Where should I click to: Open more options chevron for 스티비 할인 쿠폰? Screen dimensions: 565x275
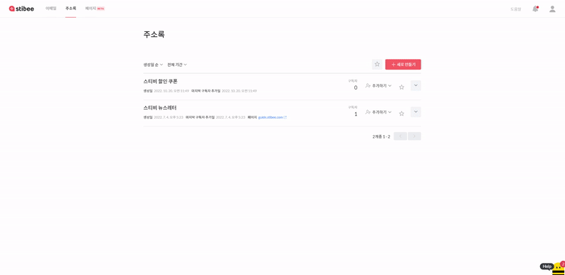[x=416, y=85]
